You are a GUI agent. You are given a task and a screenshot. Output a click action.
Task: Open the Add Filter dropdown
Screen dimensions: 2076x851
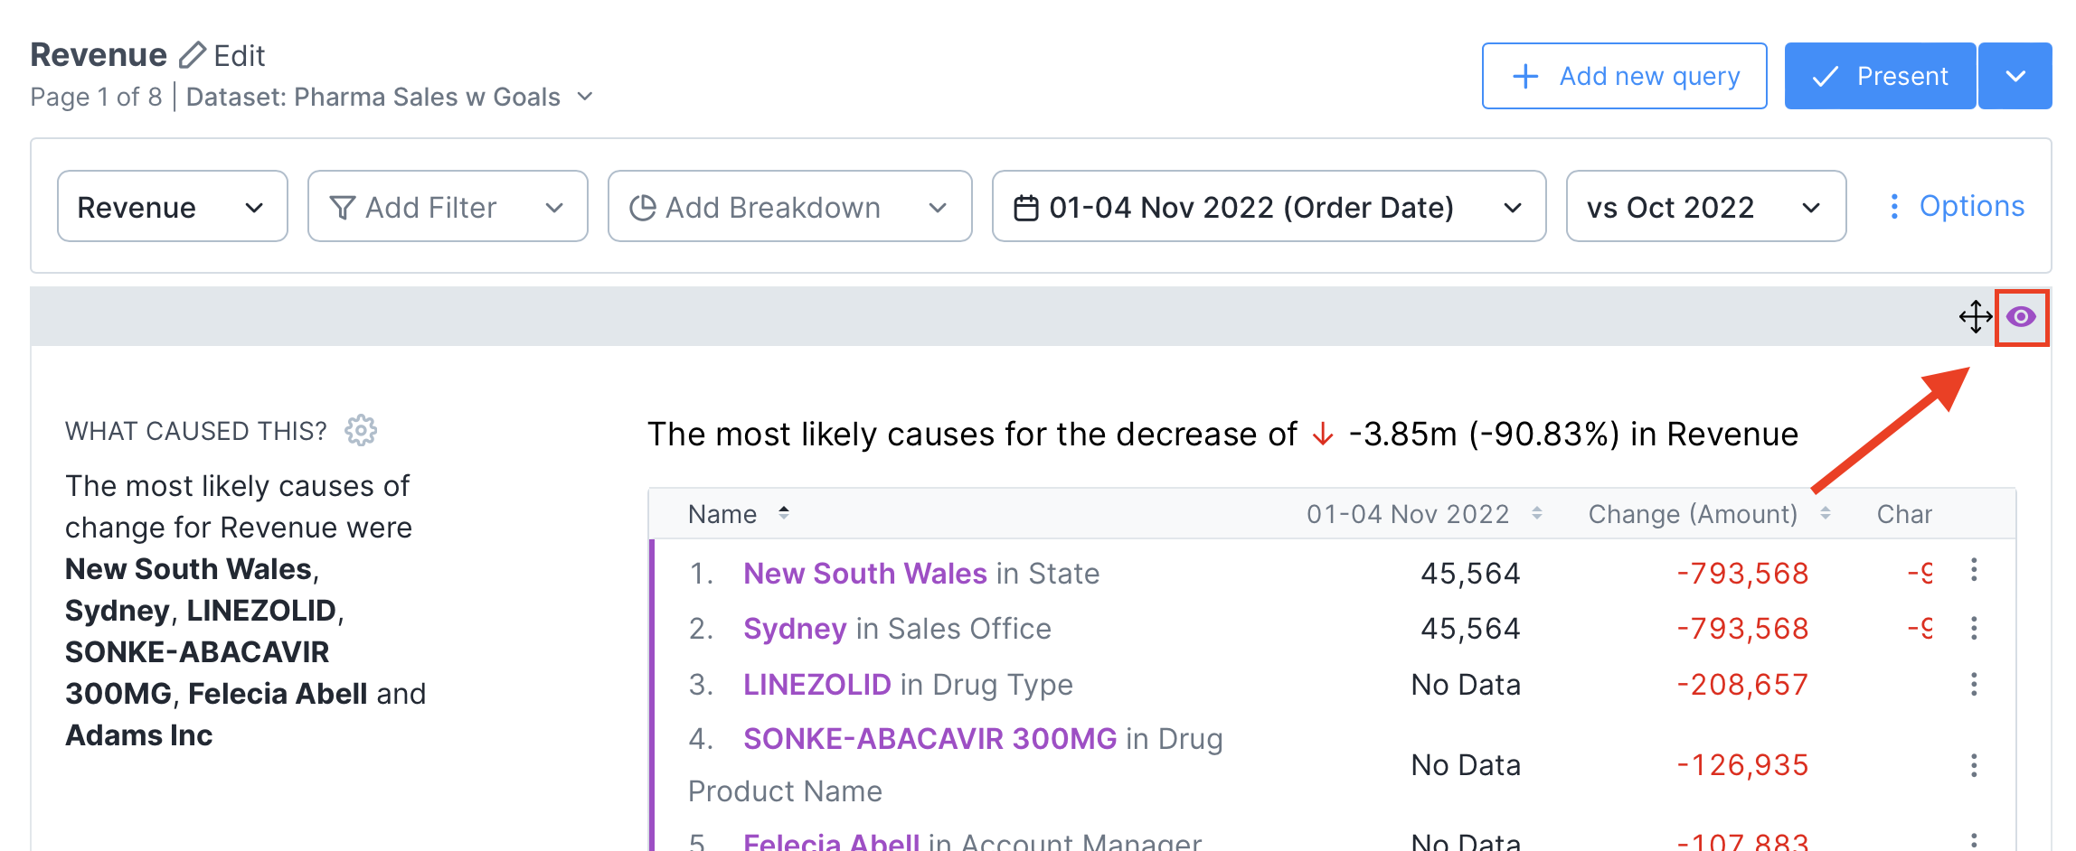coord(447,207)
